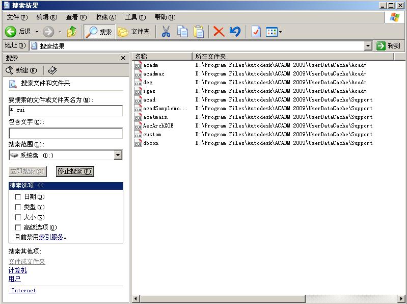Close the search side panel
This screenshot has width=407, height=304.
123,58
